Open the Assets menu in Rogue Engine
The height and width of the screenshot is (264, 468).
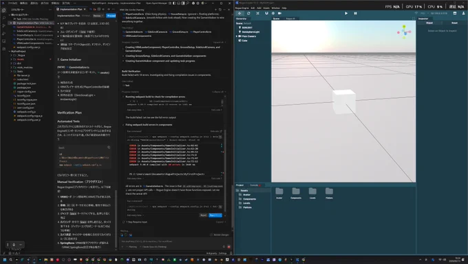tap(266, 8)
